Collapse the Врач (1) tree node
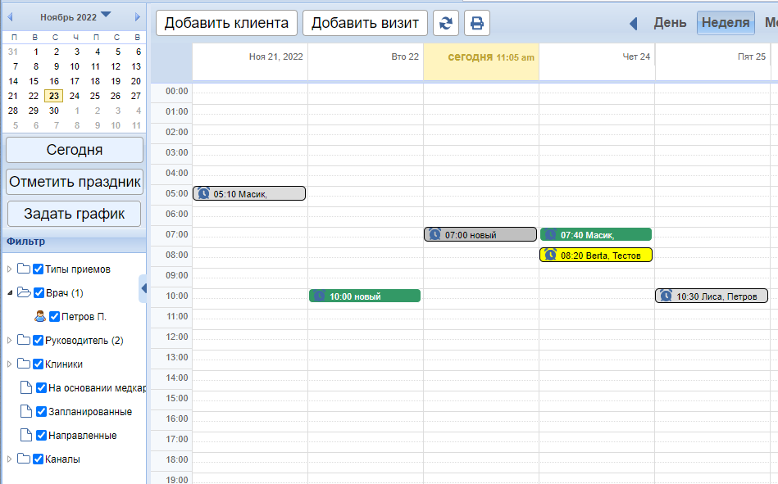 click(x=10, y=292)
